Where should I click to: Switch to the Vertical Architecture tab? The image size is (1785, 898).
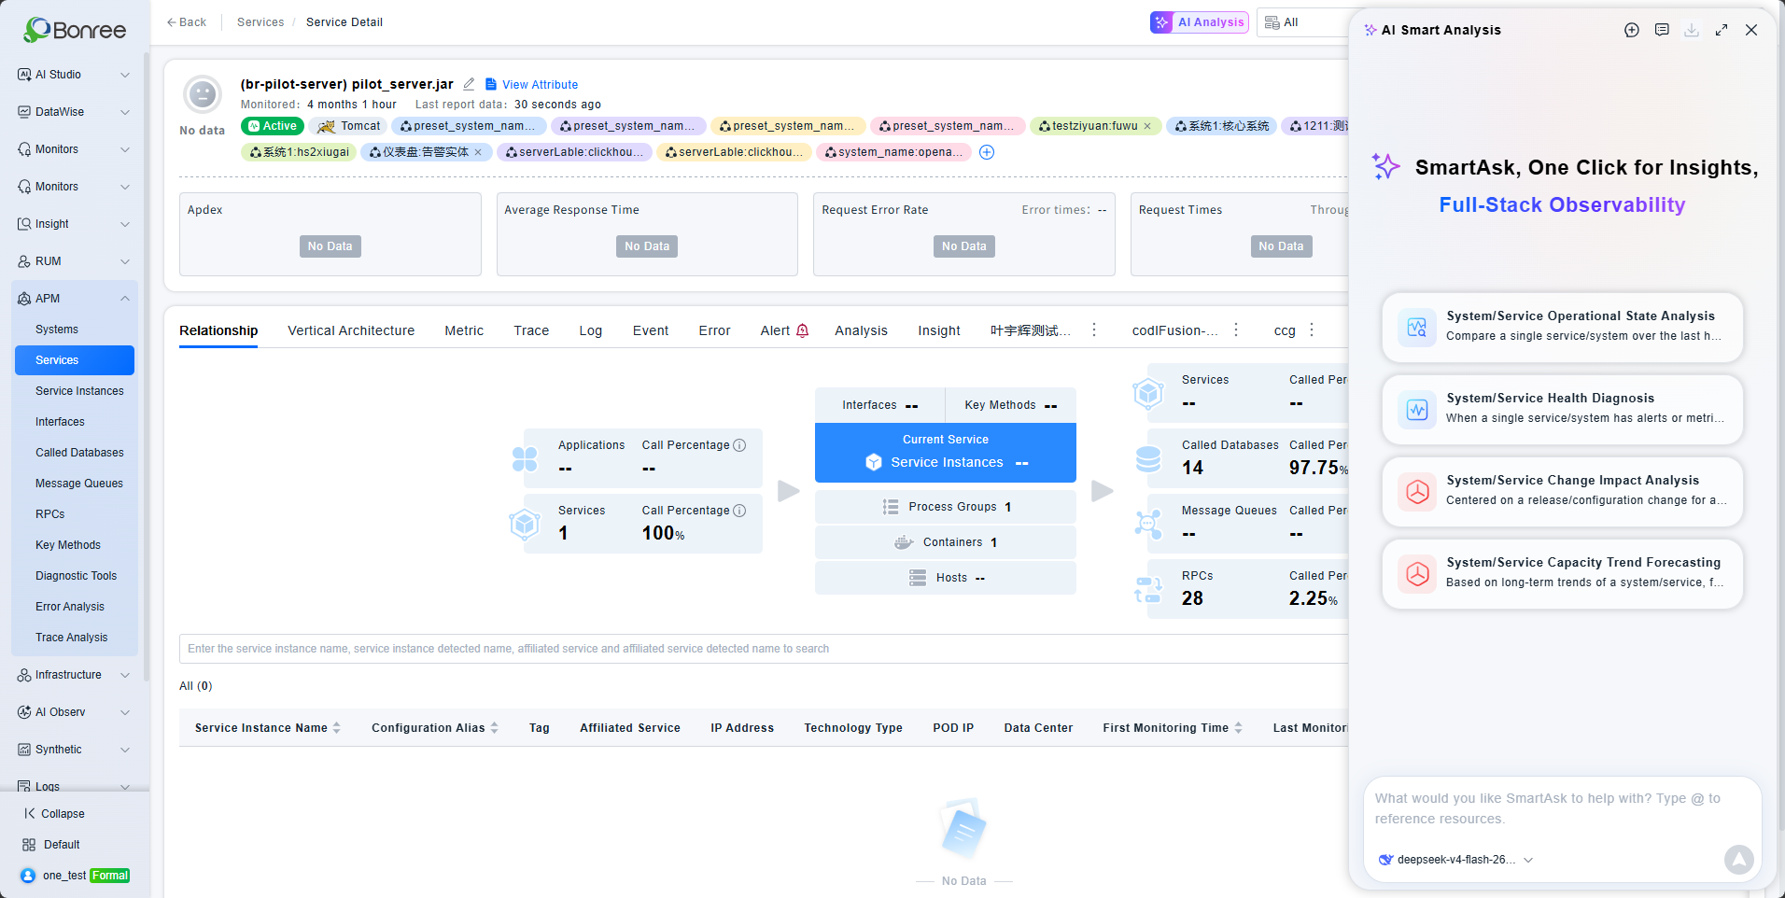(351, 330)
